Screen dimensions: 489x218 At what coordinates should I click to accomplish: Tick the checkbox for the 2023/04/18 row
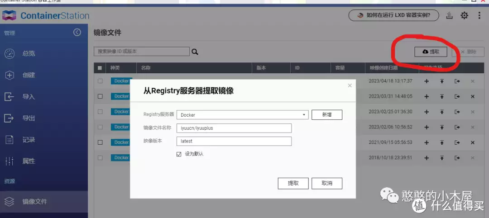[100, 81]
